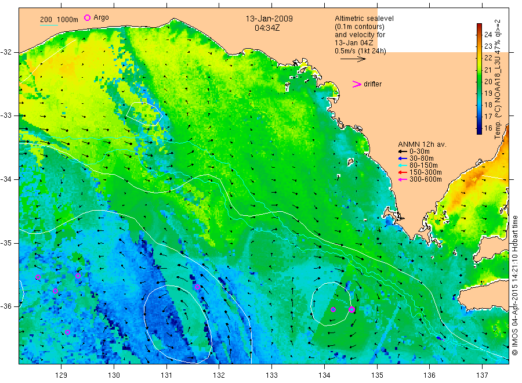Select the Argo marker near 128.9°E, 35.8°S

[x=55, y=291]
